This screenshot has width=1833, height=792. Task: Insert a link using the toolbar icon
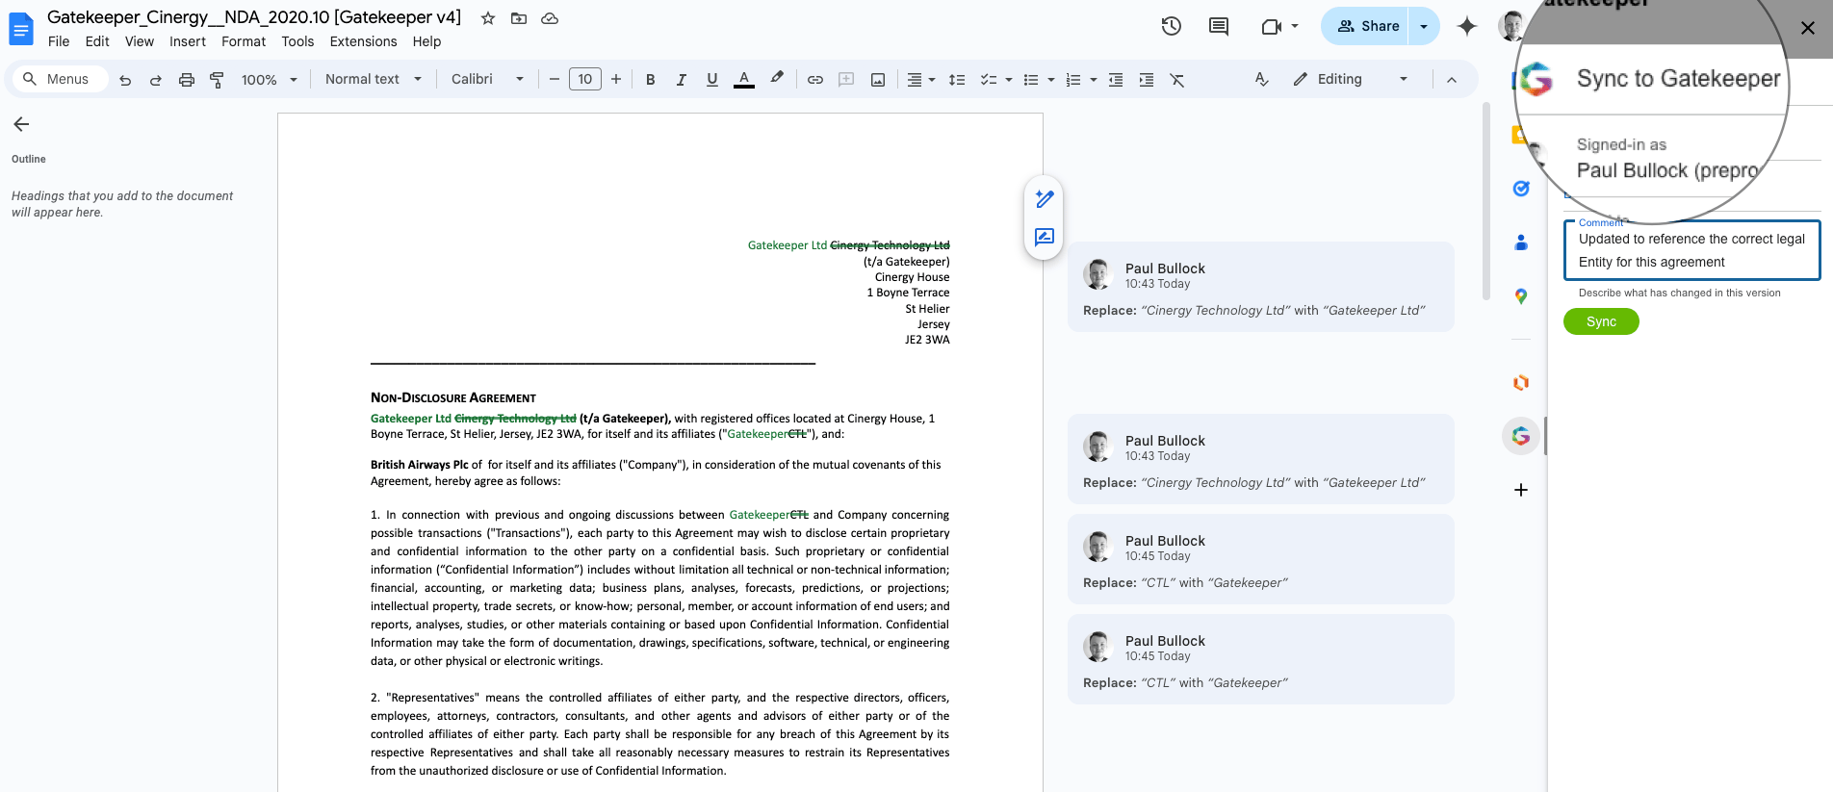[x=815, y=80]
